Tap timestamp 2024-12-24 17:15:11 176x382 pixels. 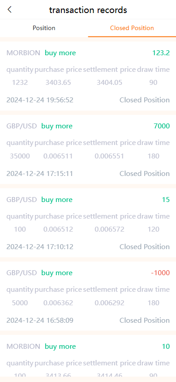coord(40,174)
